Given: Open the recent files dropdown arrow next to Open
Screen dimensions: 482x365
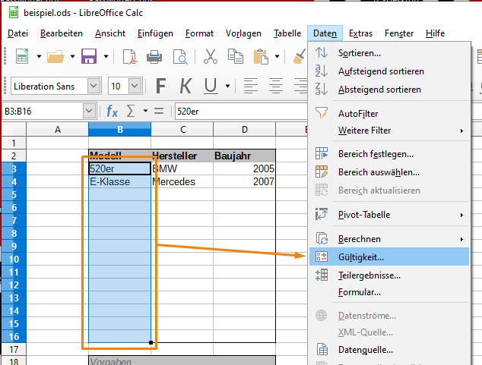Looking at the screenshot, I should click(72, 56).
